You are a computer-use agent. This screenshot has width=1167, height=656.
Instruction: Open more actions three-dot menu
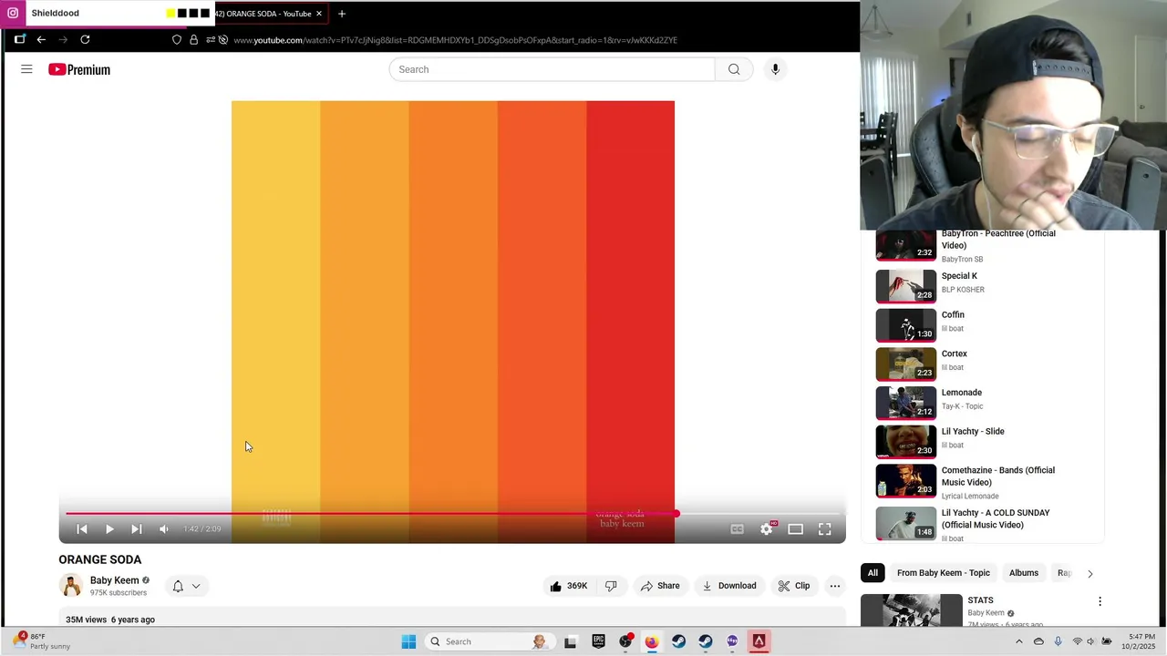[835, 586]
